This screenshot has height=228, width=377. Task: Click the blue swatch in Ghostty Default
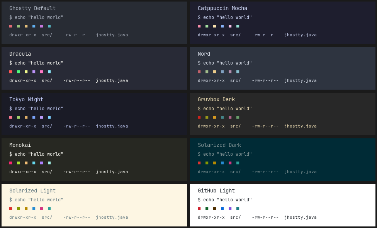click(34, 26)
